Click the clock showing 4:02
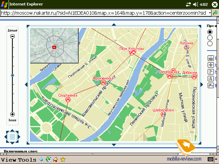The width and height of the screenshot is (219, 164). (204, 4)
